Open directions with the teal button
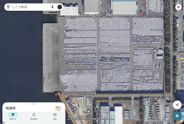This screenshot has height=124, width=184. point(177,116)
